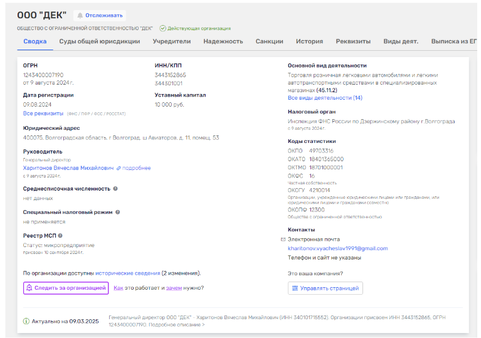Open help icon next to Среднесписочная численность
The width and height of the screenshot is (481, 338).
[115, 189]
